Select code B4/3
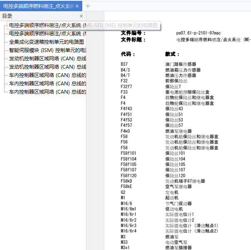The width and height of the screenshot is (251, 250). click(125, 70)
